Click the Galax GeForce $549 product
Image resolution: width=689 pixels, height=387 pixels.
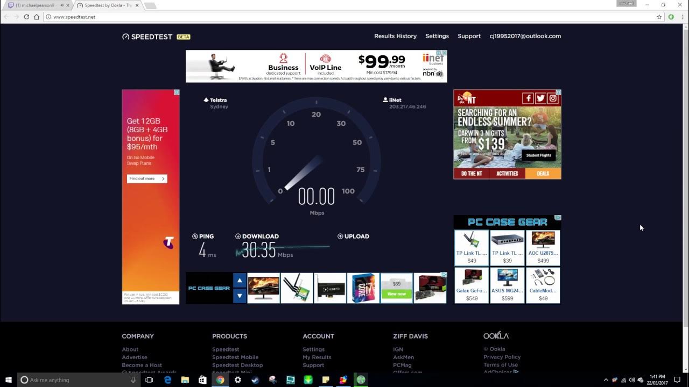click(x=472, y=285)
